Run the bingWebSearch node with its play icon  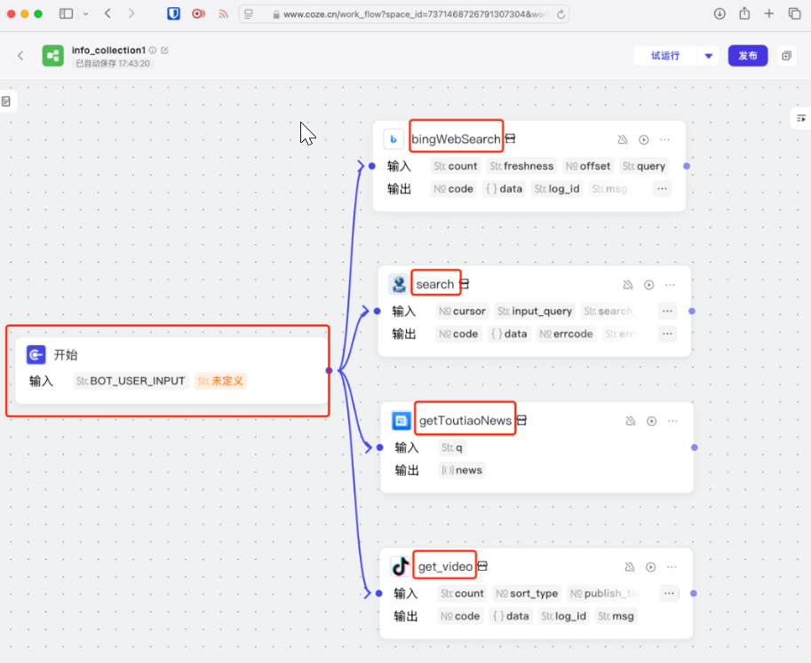coord(643,139)
